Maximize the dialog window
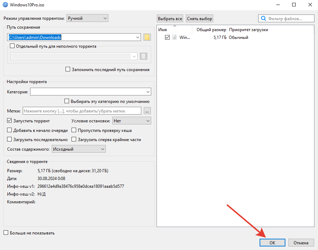 [294, 5]
